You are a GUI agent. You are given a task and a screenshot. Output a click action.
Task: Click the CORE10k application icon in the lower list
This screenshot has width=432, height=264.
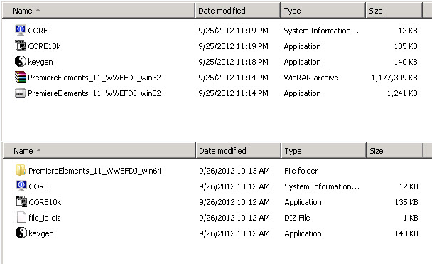pyautogui.click(x=21, y=201)
